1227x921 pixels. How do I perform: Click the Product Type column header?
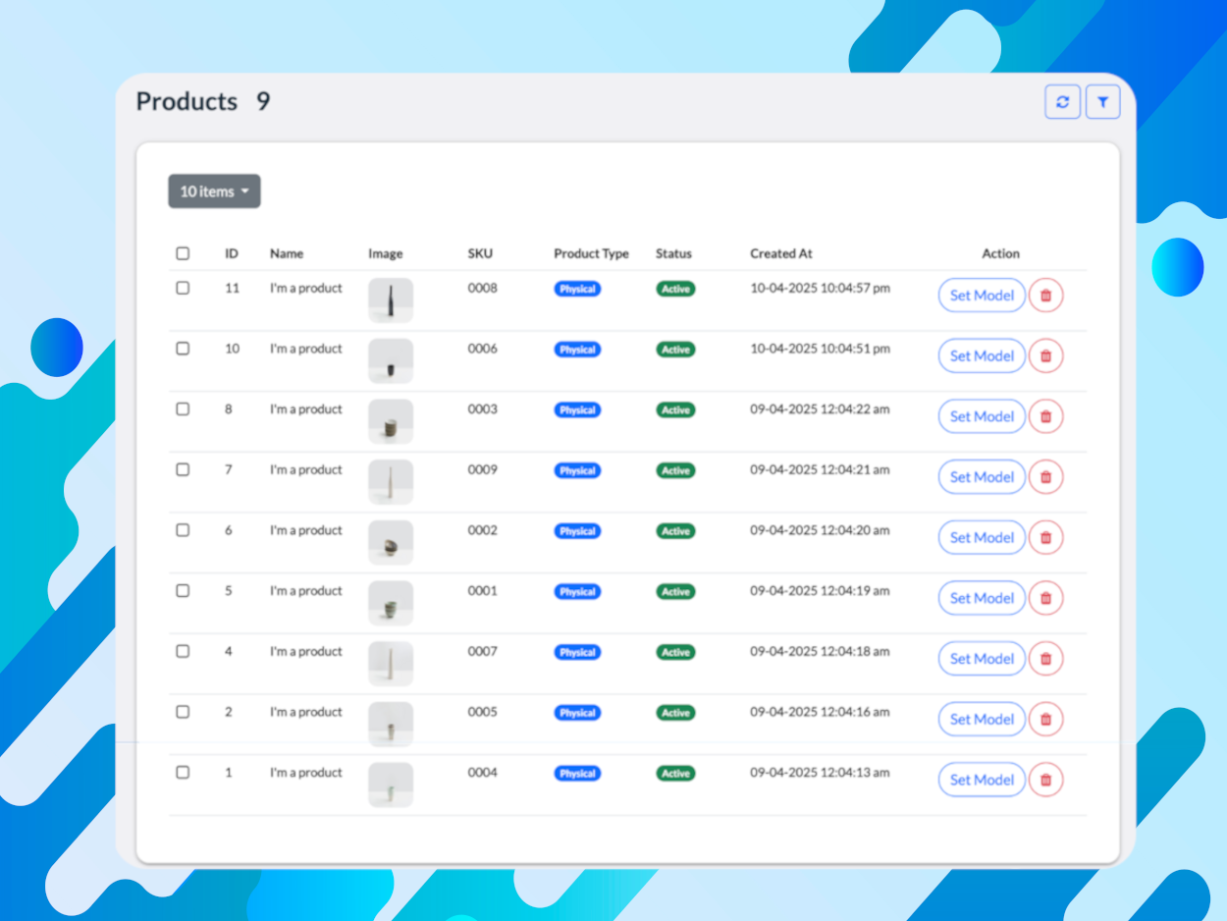(591, 253)
